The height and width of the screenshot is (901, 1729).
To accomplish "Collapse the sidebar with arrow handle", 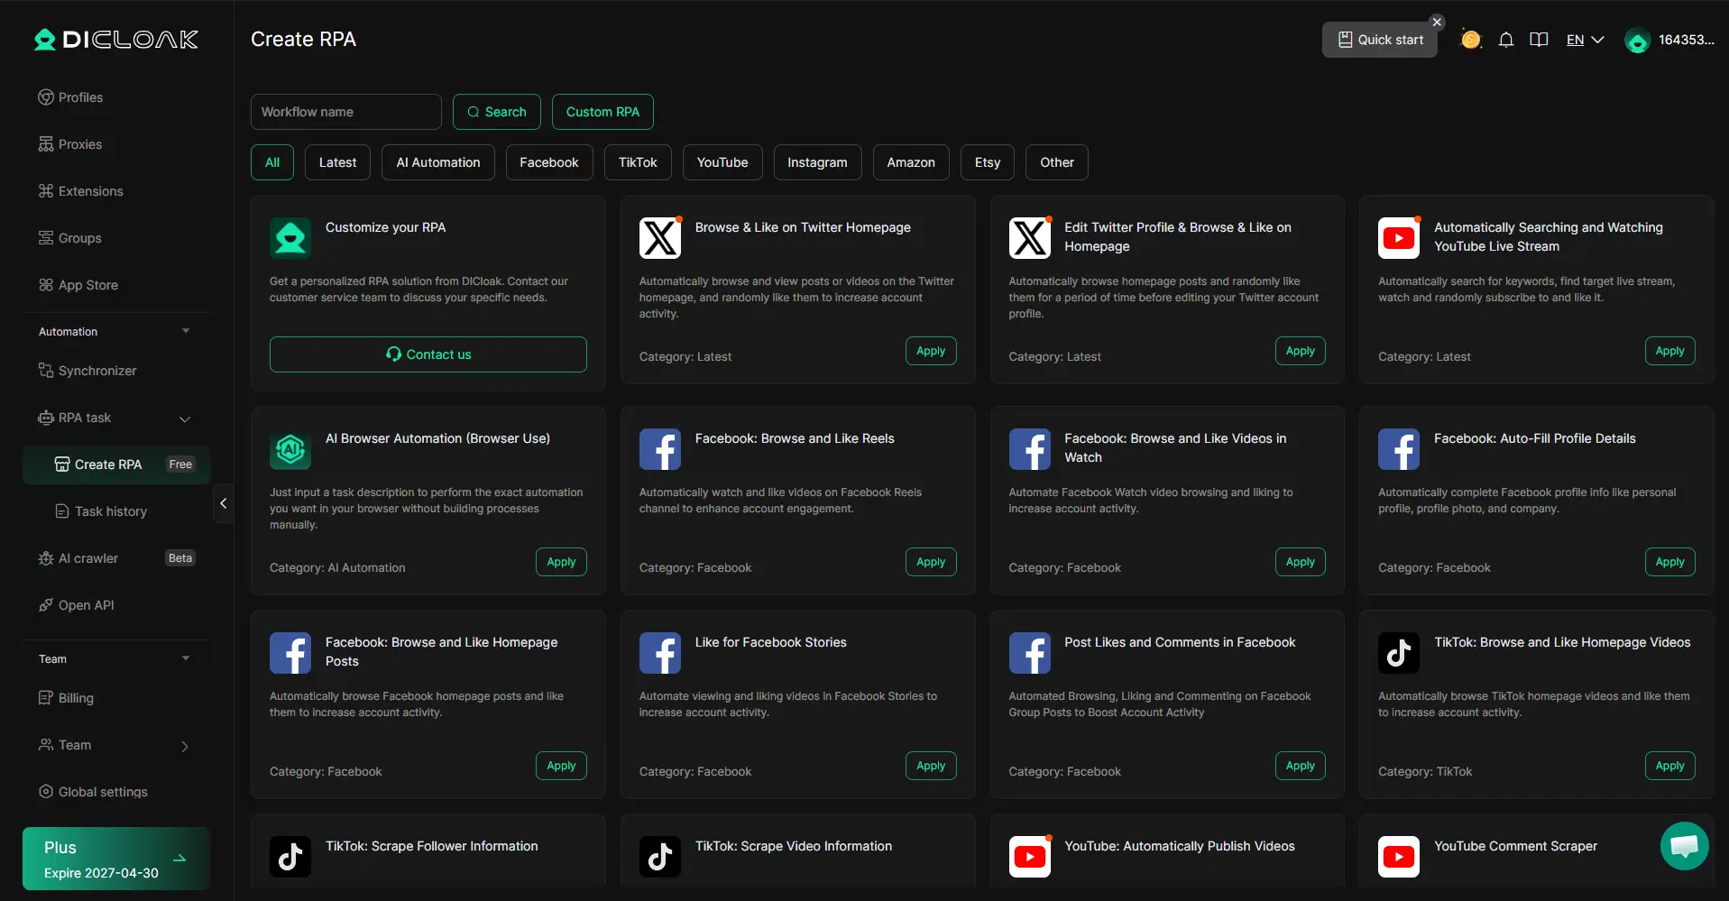I will pyautogui.click(x=224, y=503).
